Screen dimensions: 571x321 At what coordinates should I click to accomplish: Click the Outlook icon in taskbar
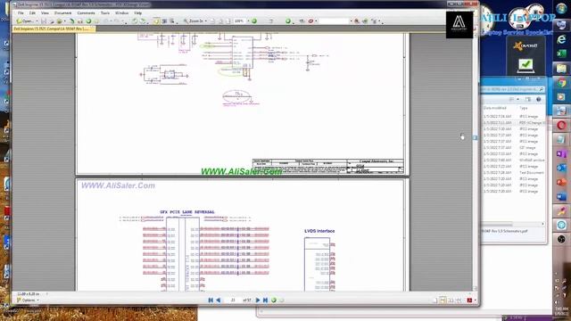click(561, 169)
